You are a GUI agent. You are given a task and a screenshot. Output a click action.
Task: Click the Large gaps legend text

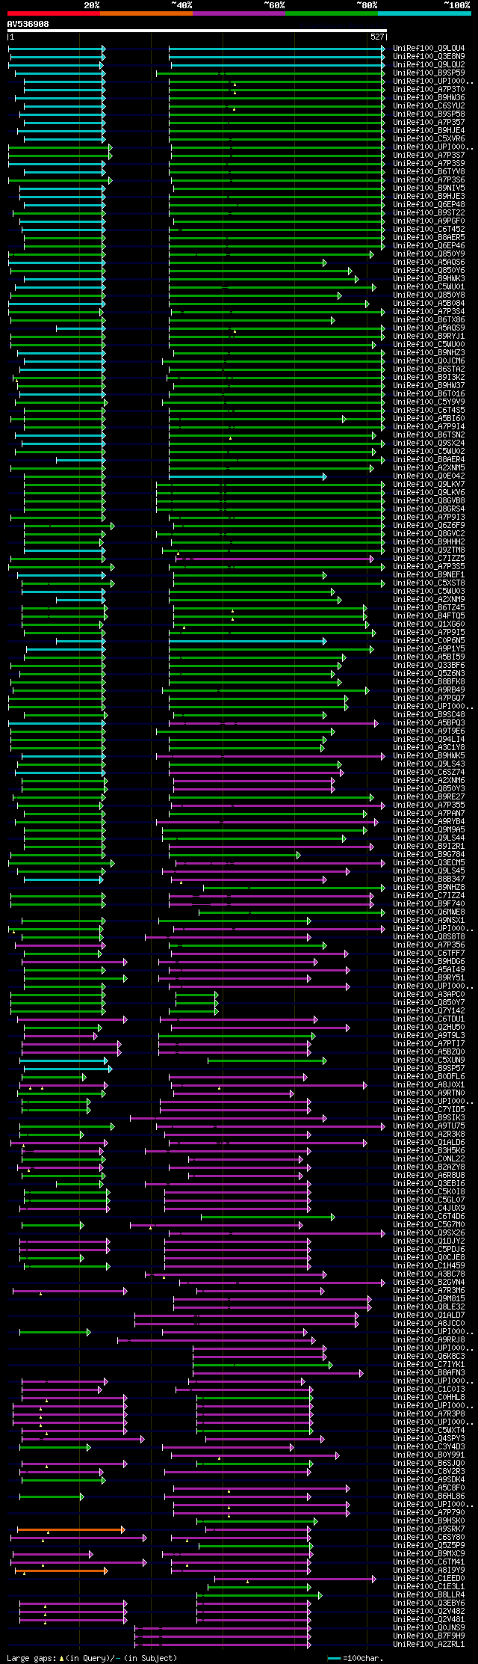92,1658
